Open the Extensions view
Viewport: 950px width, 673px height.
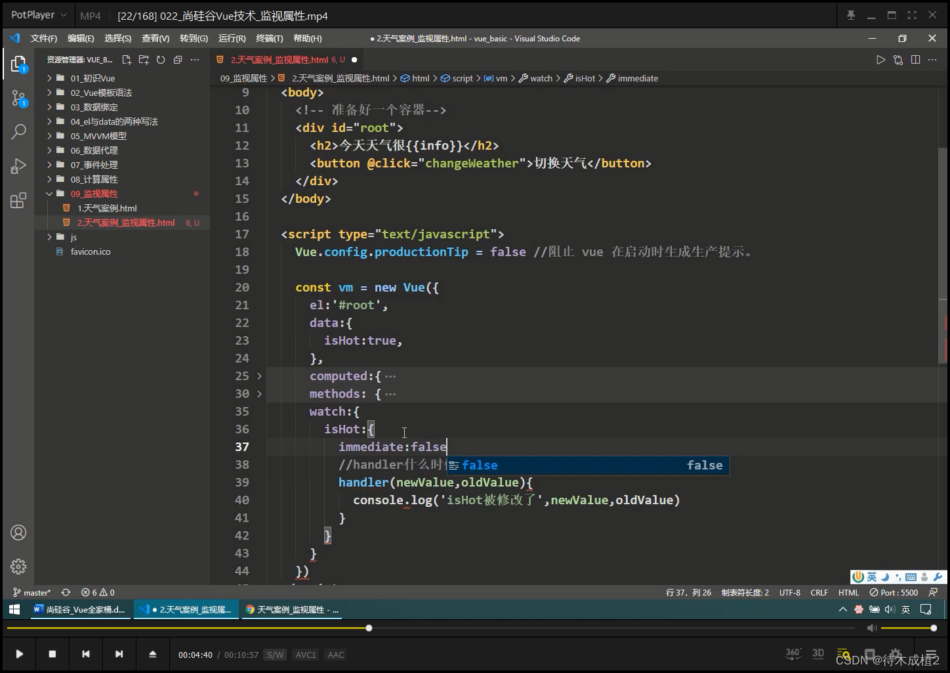18,200
